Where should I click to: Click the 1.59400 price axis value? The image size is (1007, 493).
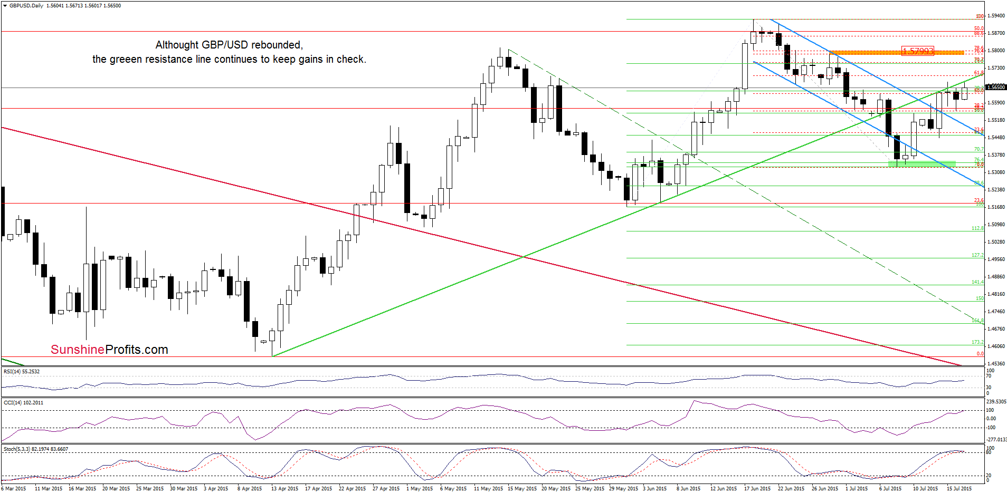pos(996,16)
